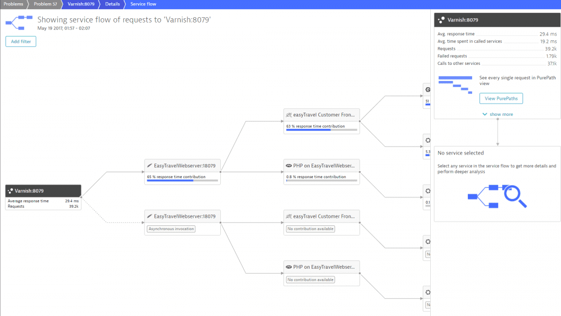The width and height of the screenshot is (561, 316).
Task: Select EasyTravelWebserver:8079 node title above the 65 % contribution
Action: (185, 166)
